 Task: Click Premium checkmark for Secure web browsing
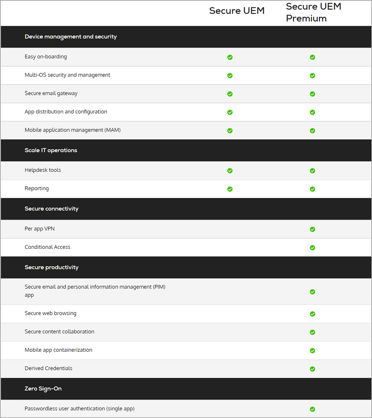pos(313,314)
